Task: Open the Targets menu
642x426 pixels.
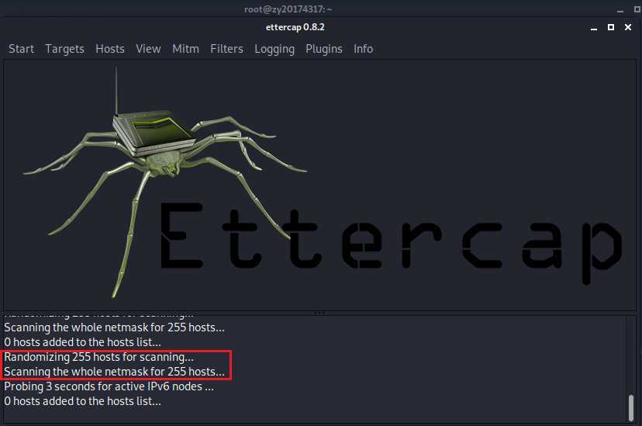Action: coord(64,49)
